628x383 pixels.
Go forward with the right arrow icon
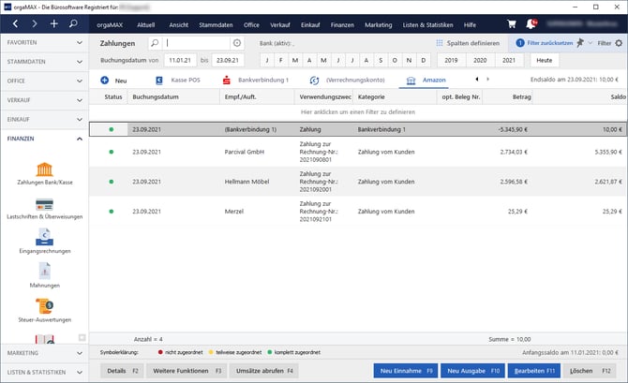(x=35, y=24)
